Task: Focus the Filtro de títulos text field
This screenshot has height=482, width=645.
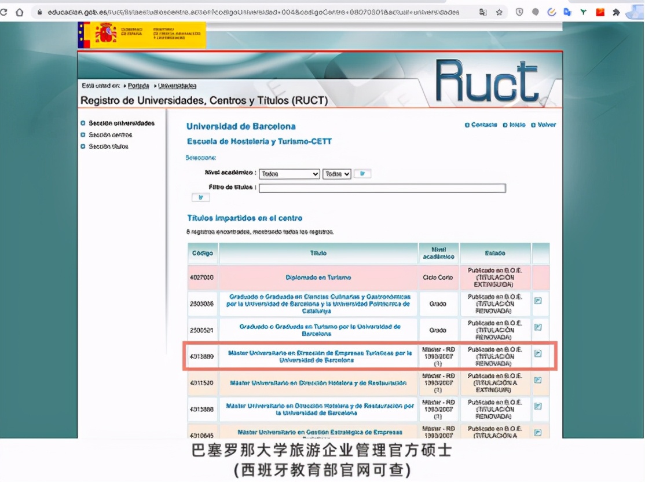Action: tap(382, 188)
